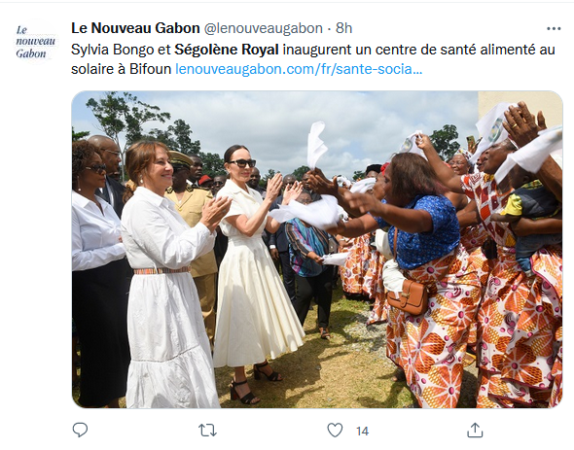The height and width of the screenshot is (450, 574).
Task: Click the reply speech bubble icon
Action: [80, 430]
